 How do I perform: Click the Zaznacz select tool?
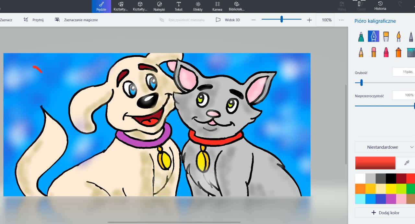[x=6, y=20]
